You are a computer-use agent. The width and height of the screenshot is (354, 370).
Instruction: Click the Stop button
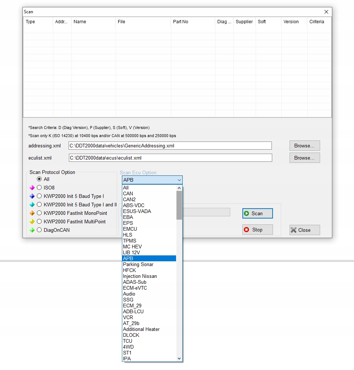point(257,230)
